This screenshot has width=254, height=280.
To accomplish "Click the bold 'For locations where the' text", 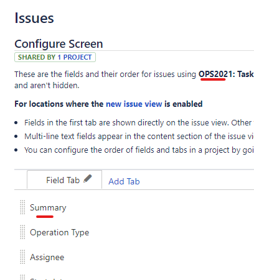I will click(x=59, y=104).
